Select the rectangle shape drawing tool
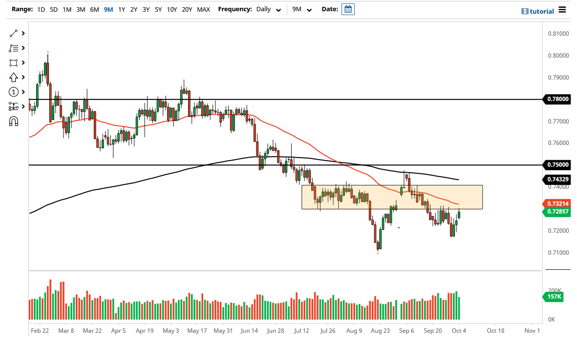 (x=13, y=63)
